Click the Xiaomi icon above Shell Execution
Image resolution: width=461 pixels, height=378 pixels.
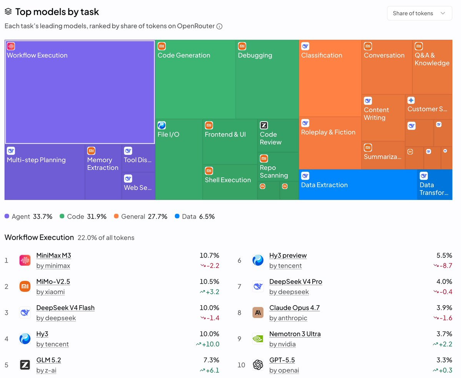coord(209,171)
